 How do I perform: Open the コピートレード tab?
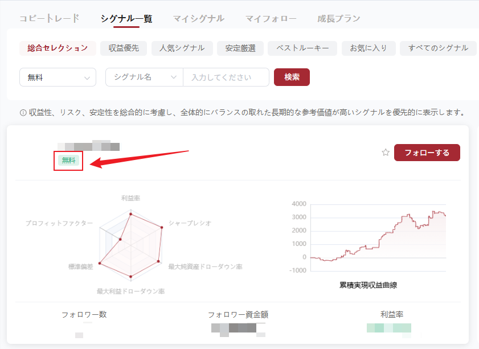(50, 19)
